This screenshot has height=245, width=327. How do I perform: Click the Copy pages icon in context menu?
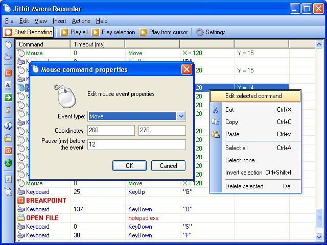[216, 121]
